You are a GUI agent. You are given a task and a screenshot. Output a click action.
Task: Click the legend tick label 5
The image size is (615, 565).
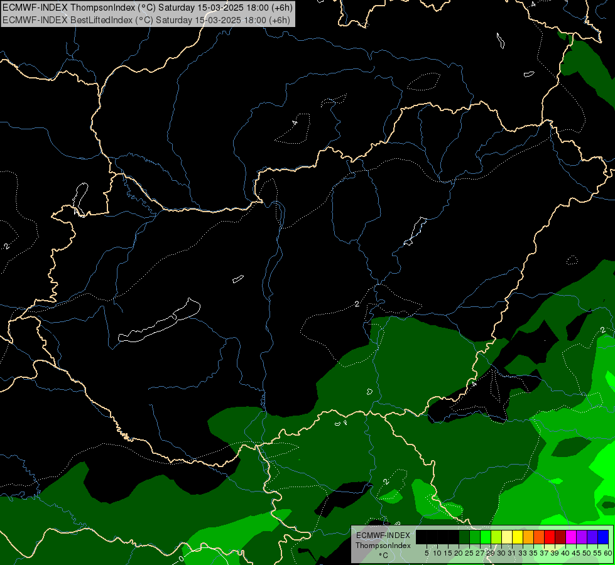point(427,553)
